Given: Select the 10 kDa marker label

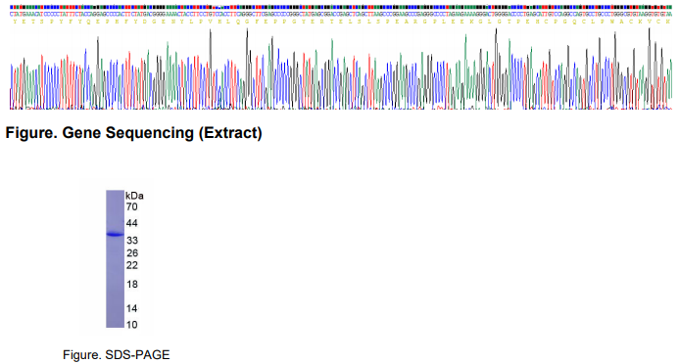Looking at the screenshot, I should point(132,325).
